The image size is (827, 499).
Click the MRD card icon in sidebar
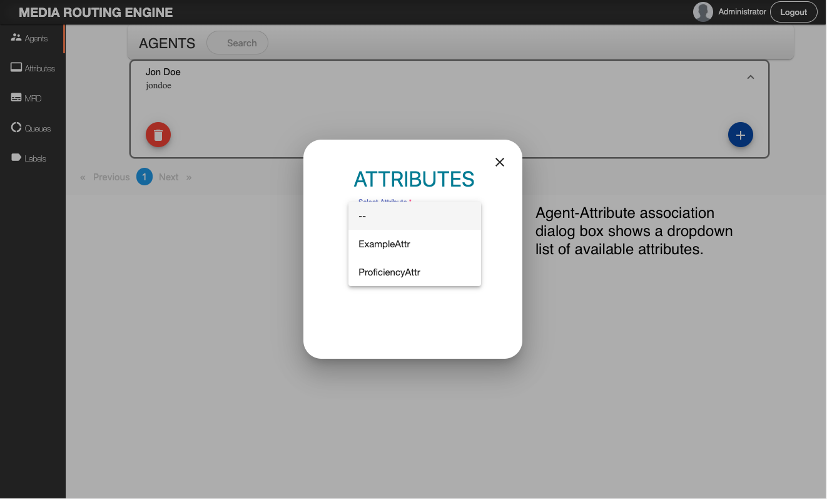click(x=16, y=98)
